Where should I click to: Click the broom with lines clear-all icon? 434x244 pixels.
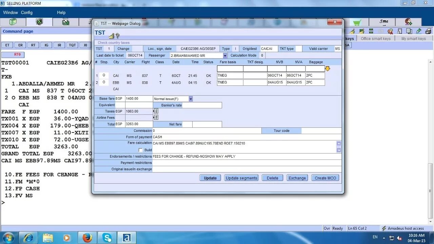coord(362,31)
